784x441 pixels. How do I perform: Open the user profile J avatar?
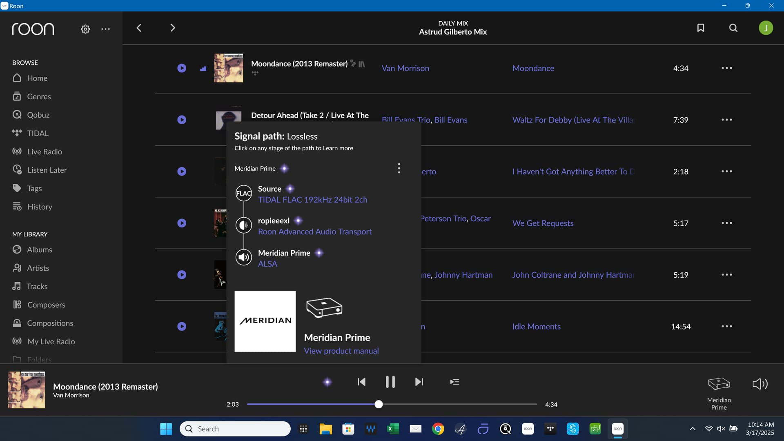click(766, 28)
